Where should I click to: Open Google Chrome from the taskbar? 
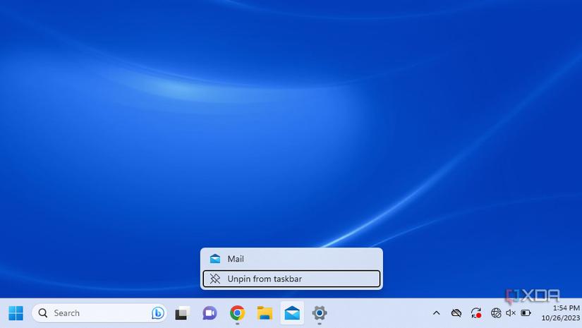[x=237, y=313]
